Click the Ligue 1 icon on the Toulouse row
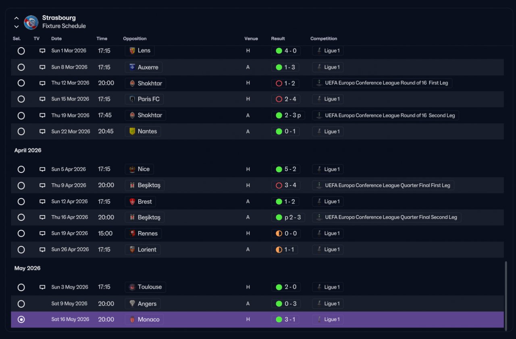Viewport: 516px width, 339px height. tap(319, 287)
